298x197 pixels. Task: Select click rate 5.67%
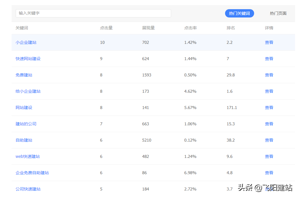(190, 108)
